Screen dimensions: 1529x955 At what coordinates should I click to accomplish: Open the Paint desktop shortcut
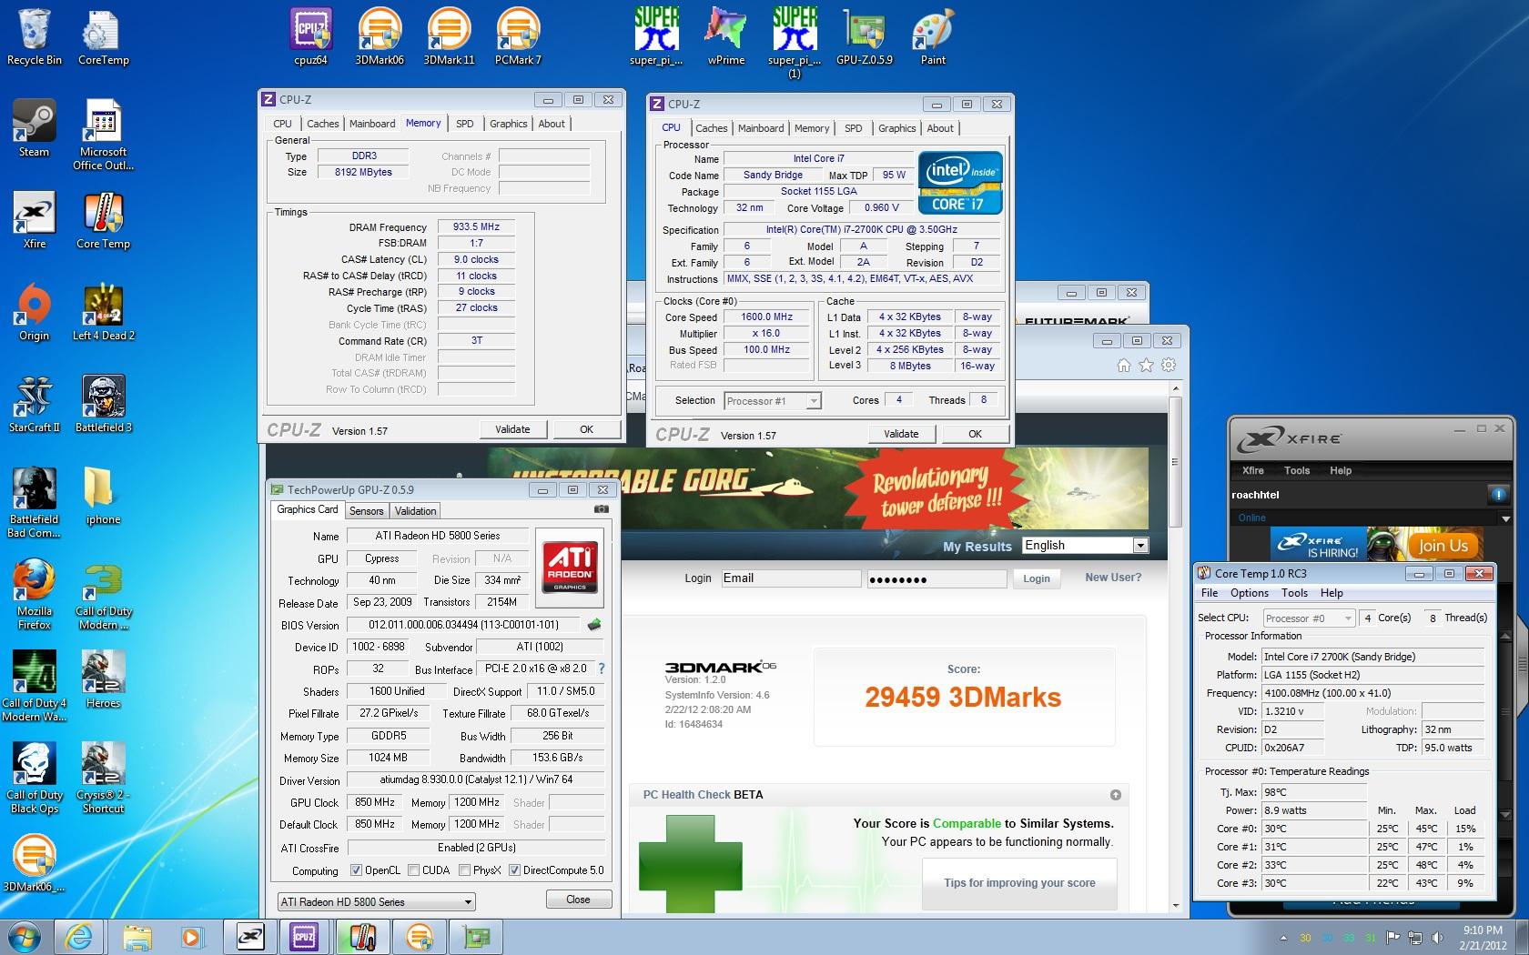(x=933, y=36)
